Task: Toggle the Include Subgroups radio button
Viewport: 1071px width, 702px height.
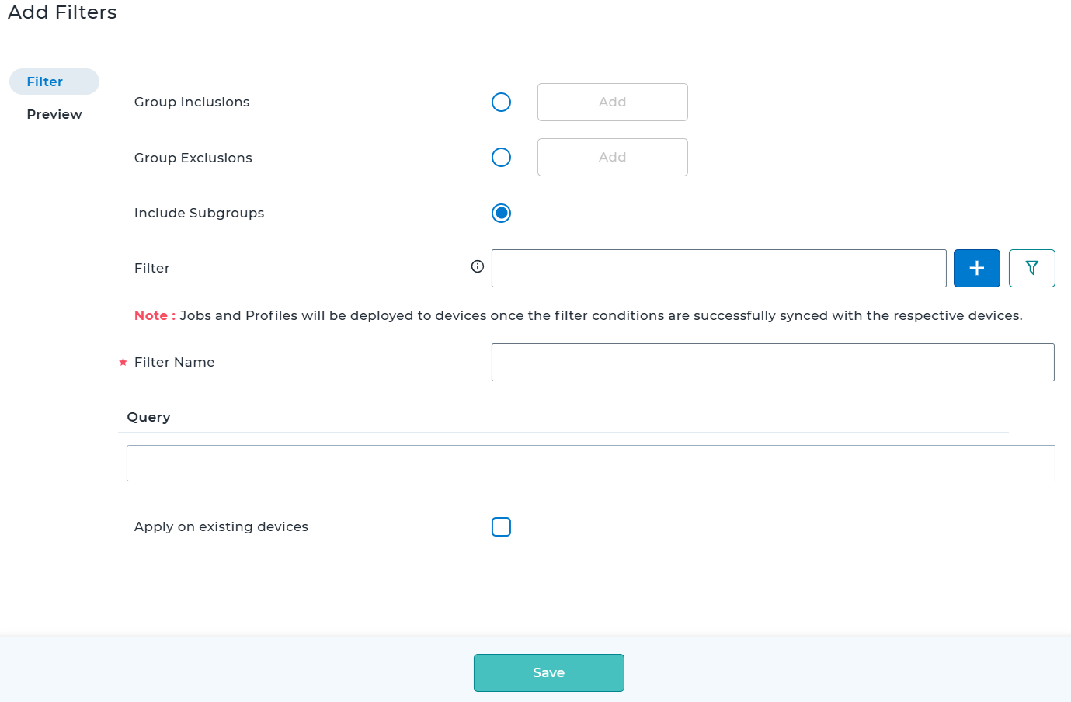Action: click(501, 213)
